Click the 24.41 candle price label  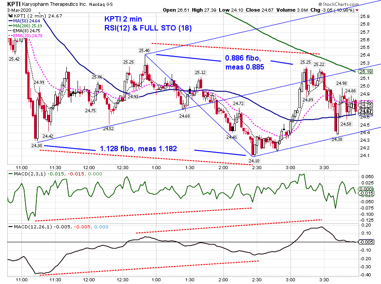[x=232, y=137]
